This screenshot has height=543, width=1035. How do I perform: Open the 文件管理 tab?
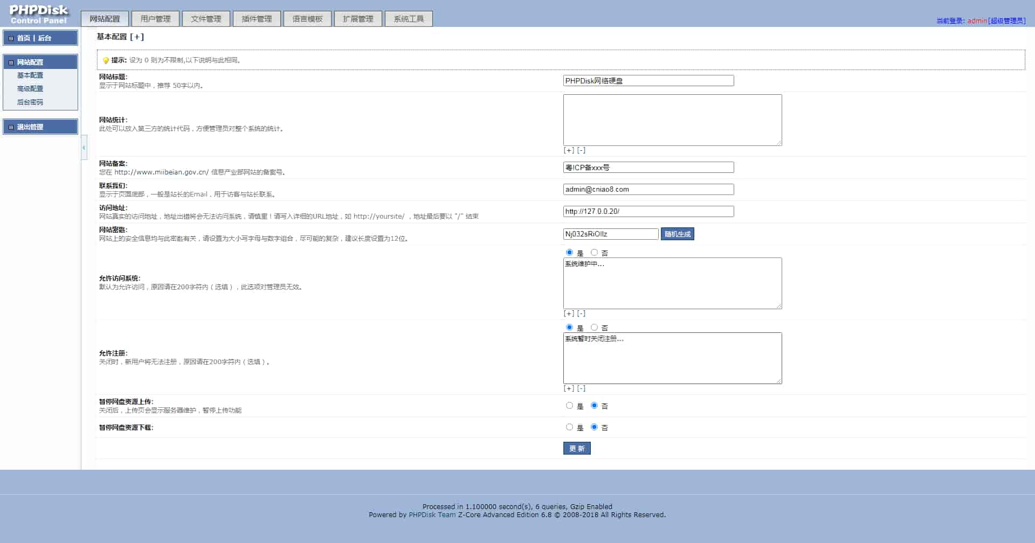[206, 19]
